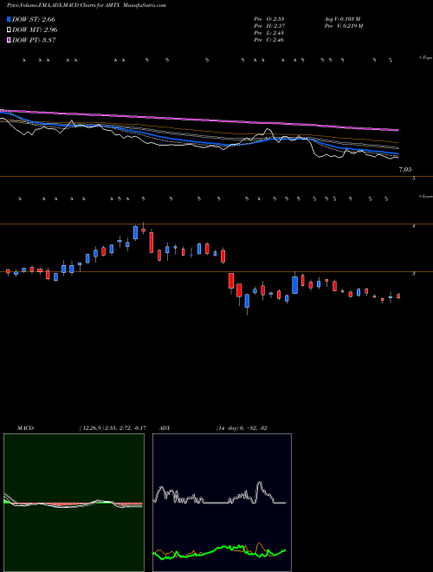Click the 'Pre H: 2.57' high value
The image size is (433, 572).
click(x=269, y=25)
